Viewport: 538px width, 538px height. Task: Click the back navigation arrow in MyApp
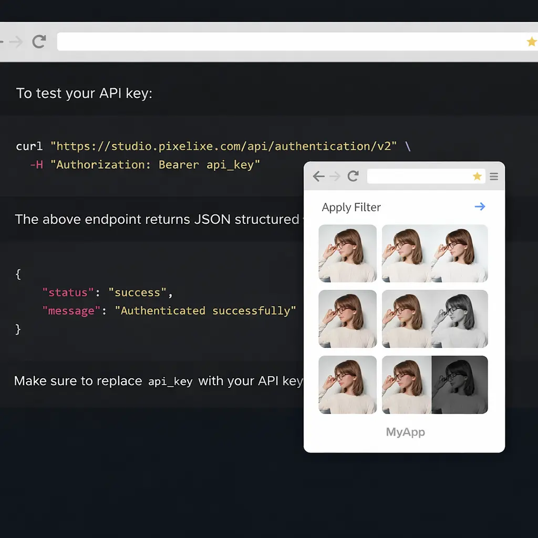(x=318, y=177)
